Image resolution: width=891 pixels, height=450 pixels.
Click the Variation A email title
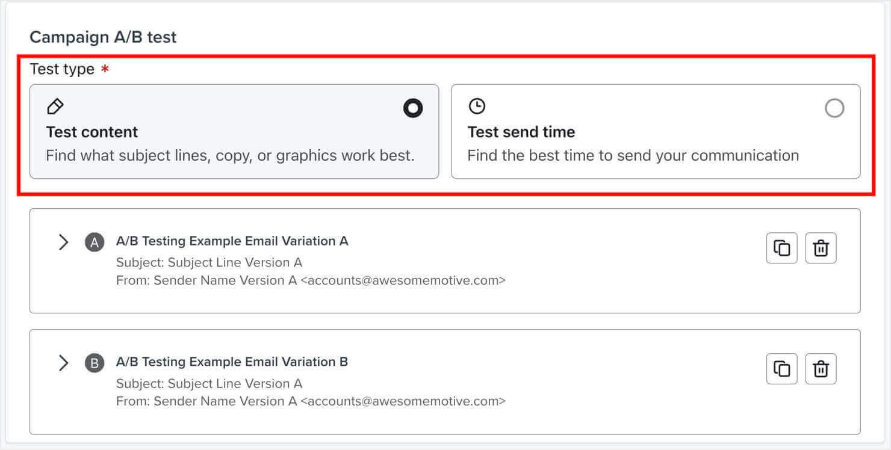pyautogui.click(x=232, y=241)
